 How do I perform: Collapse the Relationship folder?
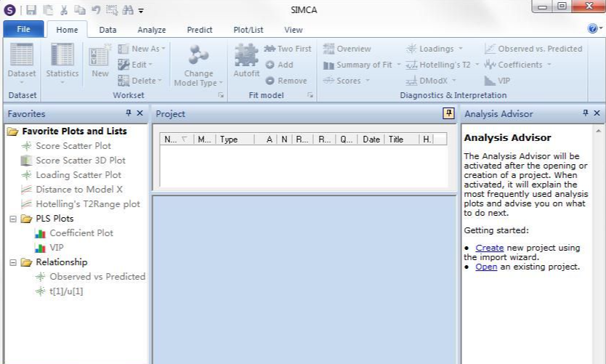pyautogui.click(x=13, y=262)
